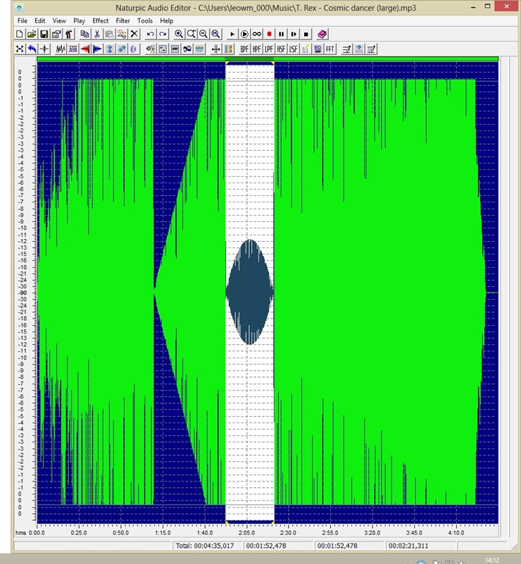The width and height of the screenshot is (521, 564).
Task: Start recording with the red Record button
Action: [x=269, y=34]
